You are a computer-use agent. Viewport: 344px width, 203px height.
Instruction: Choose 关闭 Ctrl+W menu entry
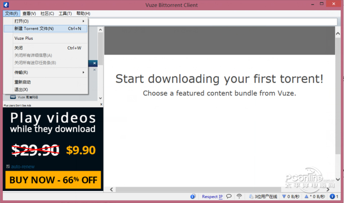(x=46, y=48)
